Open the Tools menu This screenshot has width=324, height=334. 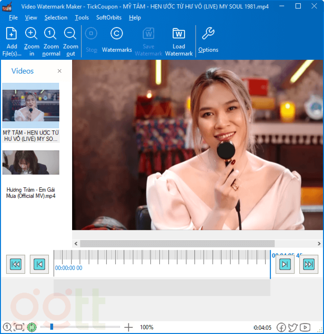[x=82, y=18]
